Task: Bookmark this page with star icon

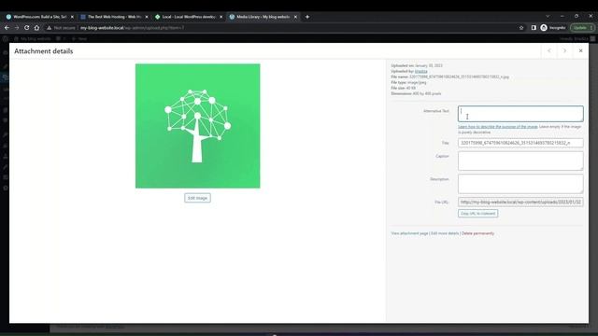Action: (x=521, y=28)
